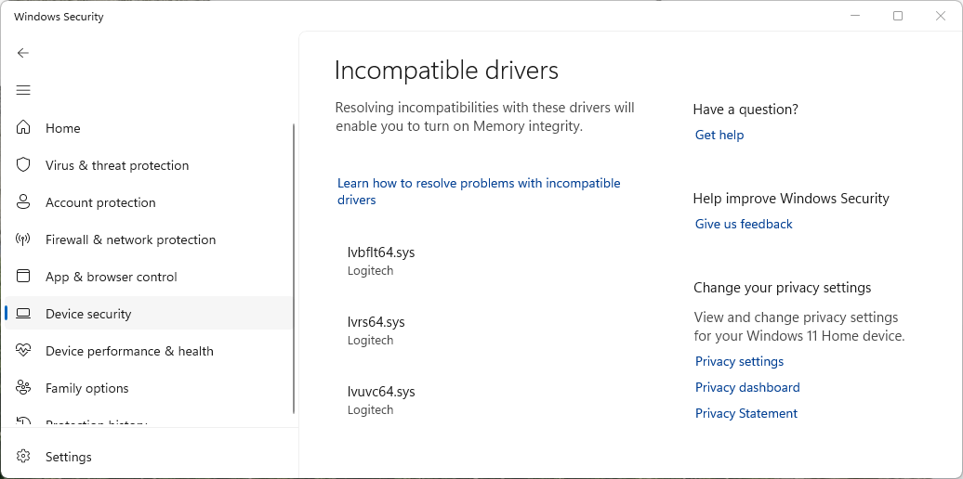Open Learn how to resolve incompatible drivers link
The image size is (963, 479).
point(479,191)
